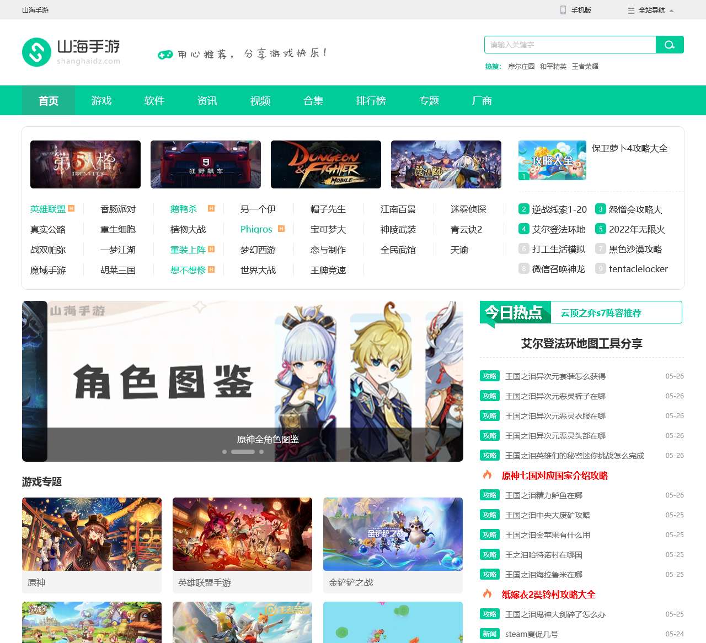Screen dimensions: 706x643
Task: Click the 山海手游 text in top bar
Action: [x=35, y=10]
